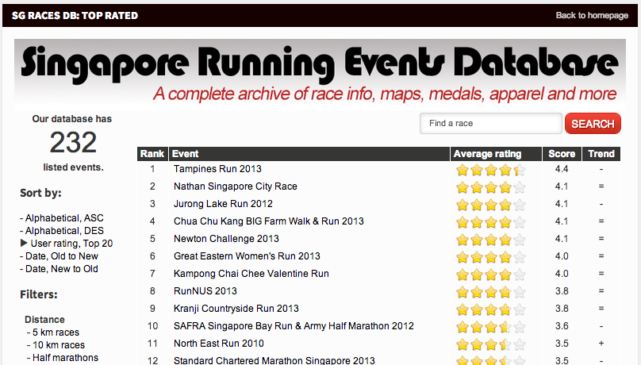Click the star rating for Kampong Chai Chee Valentine Run

click(491, 275)
